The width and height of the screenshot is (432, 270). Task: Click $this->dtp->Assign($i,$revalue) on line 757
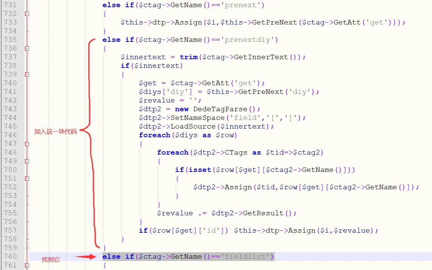304,231
